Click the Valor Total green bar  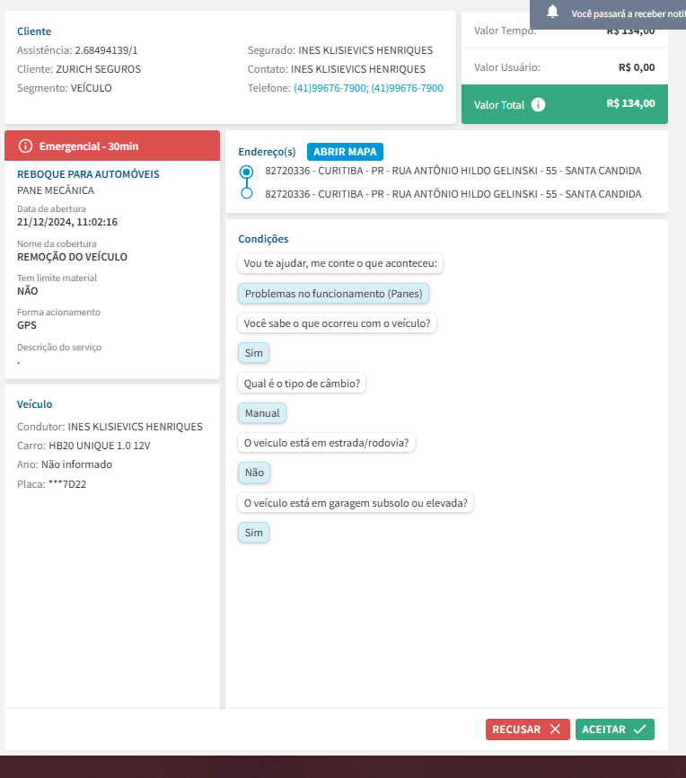(x=565, y=104)
